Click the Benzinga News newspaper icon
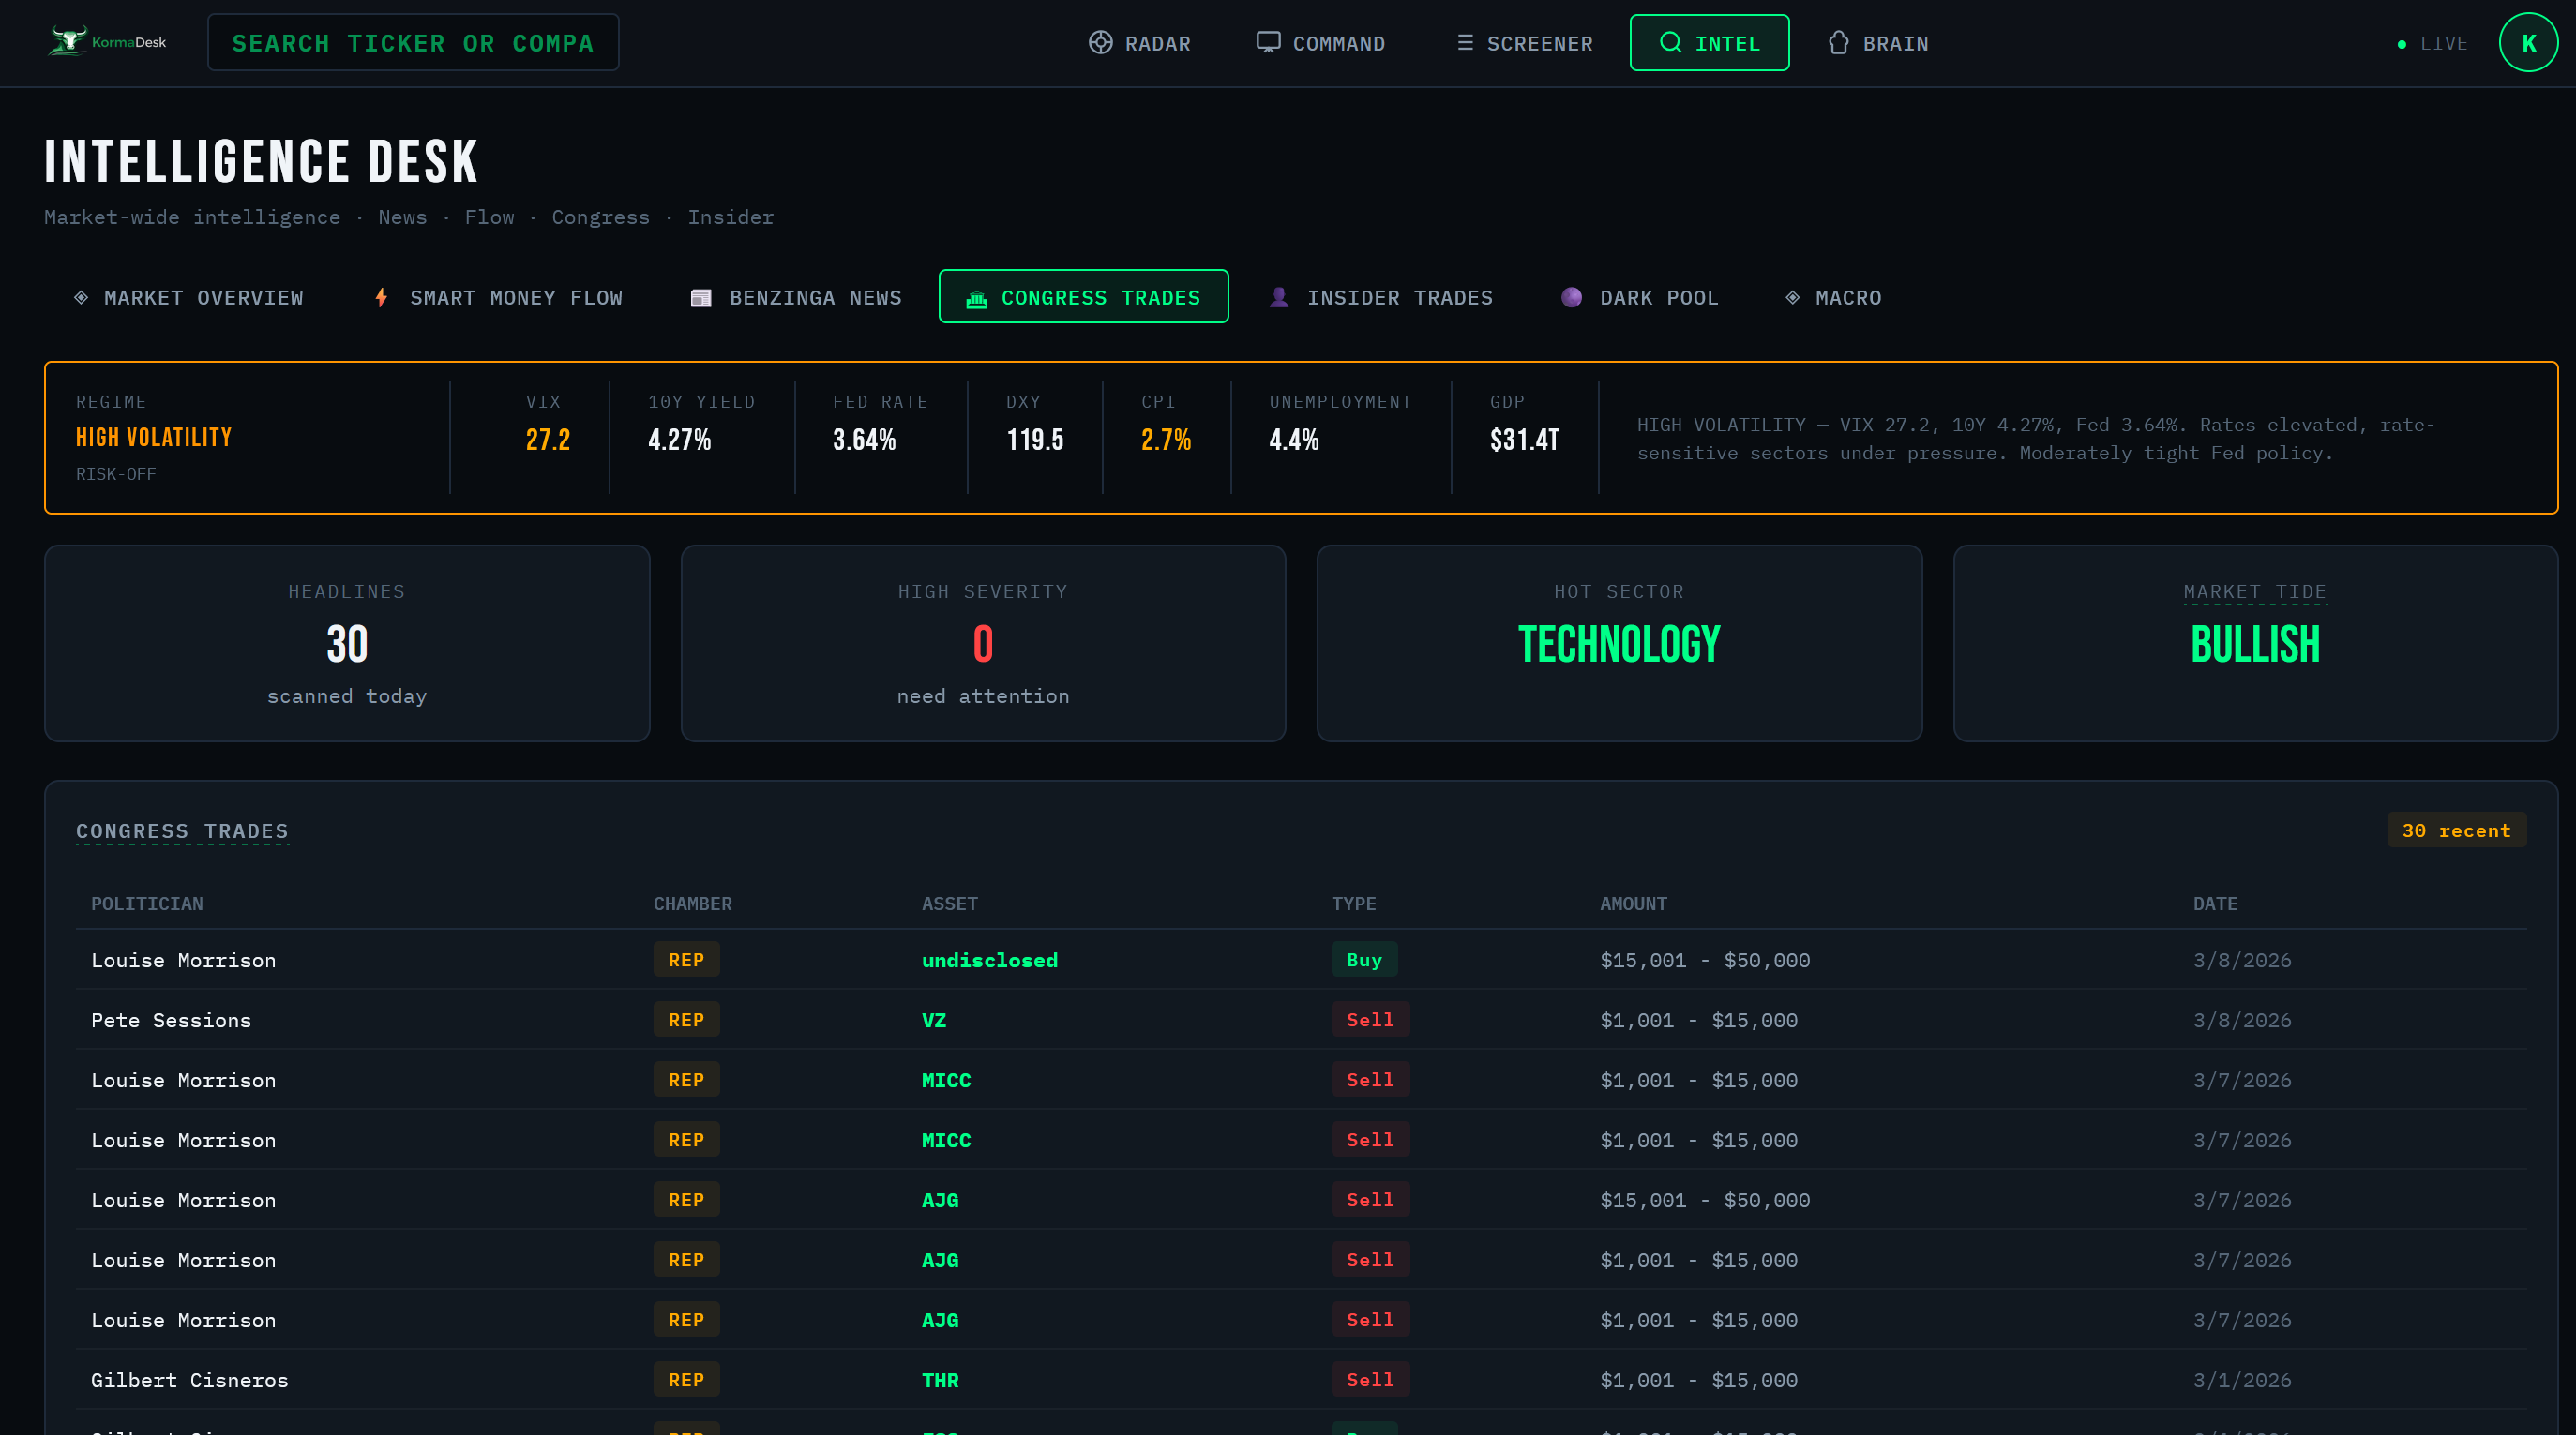This screenshot has width=2576, height=1435. coord(701,298)
